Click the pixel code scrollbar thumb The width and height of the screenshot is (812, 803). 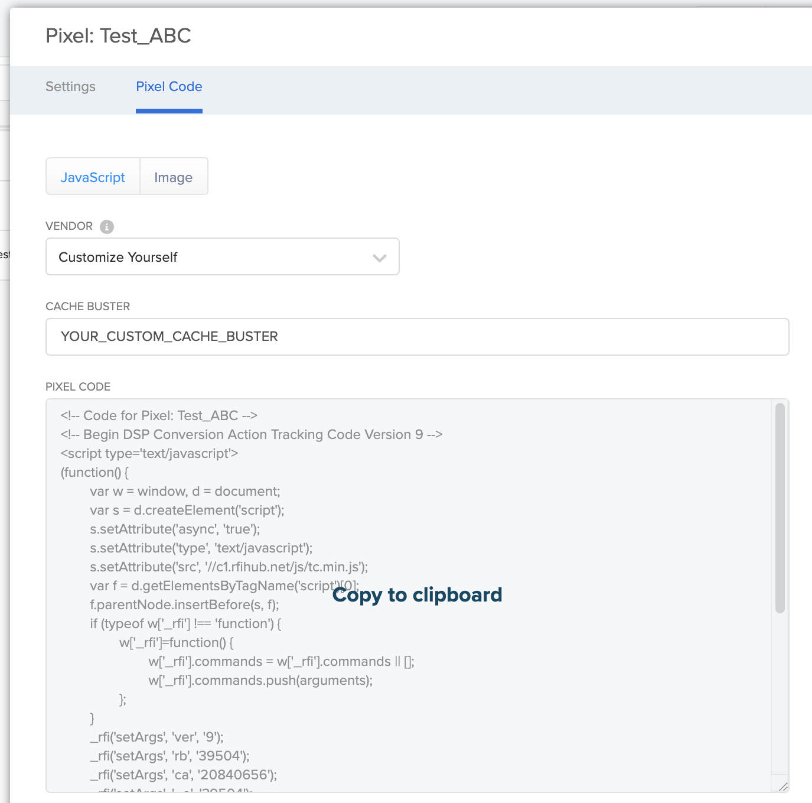click(x=780, y=508)
